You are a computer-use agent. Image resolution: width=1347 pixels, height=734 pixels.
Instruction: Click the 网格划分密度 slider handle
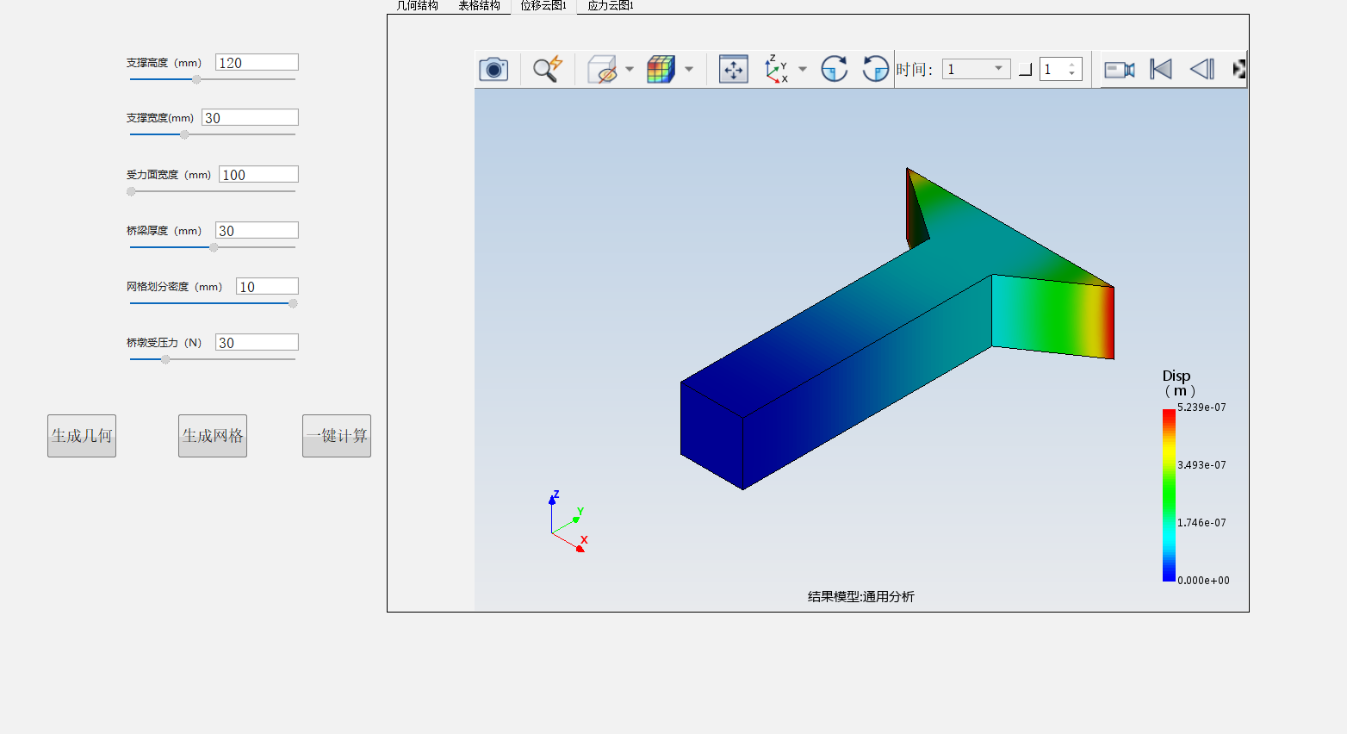(x=293, y=303)
